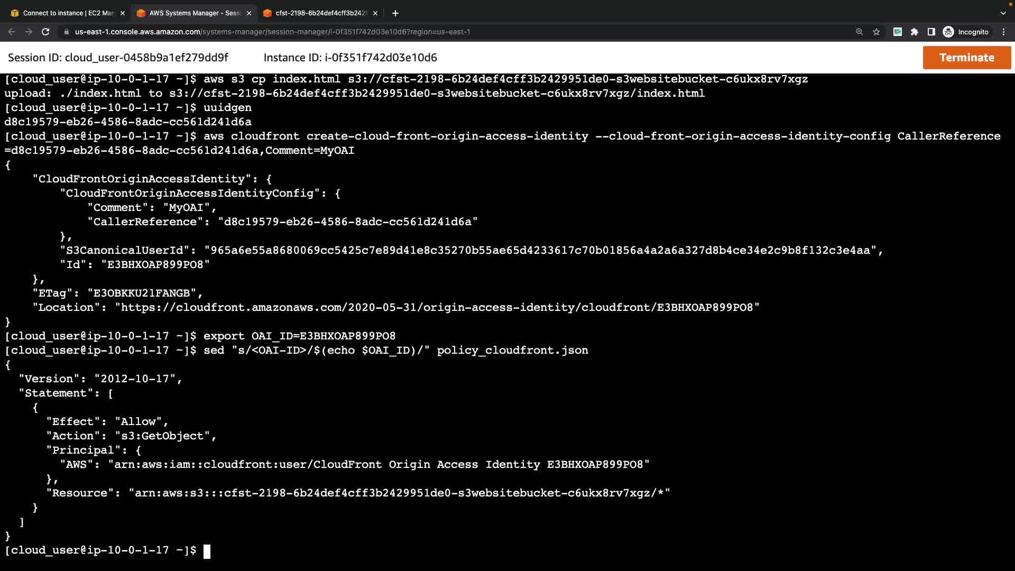Screen dimensions: 1015x571
Task: Click the Terminate session button
Action: point(966,58)
